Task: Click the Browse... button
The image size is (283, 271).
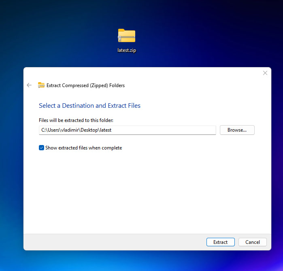Action: click(237, 130)
